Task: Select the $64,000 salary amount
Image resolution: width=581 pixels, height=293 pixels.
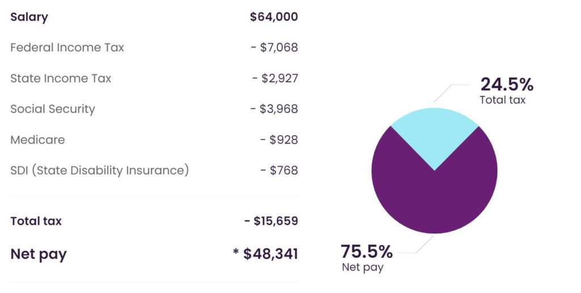Action: click(273, 17)
